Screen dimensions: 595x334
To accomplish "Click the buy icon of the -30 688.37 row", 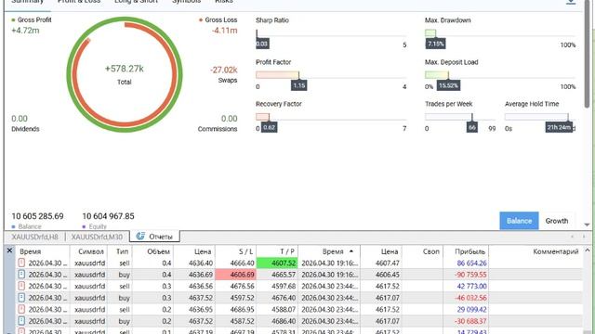I will 21,321.
